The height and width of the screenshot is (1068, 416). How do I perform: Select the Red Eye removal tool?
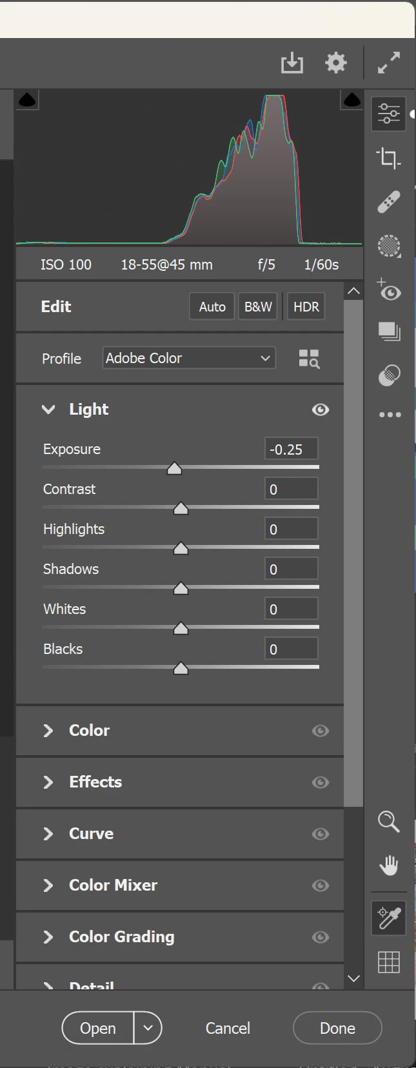[389, 290]
